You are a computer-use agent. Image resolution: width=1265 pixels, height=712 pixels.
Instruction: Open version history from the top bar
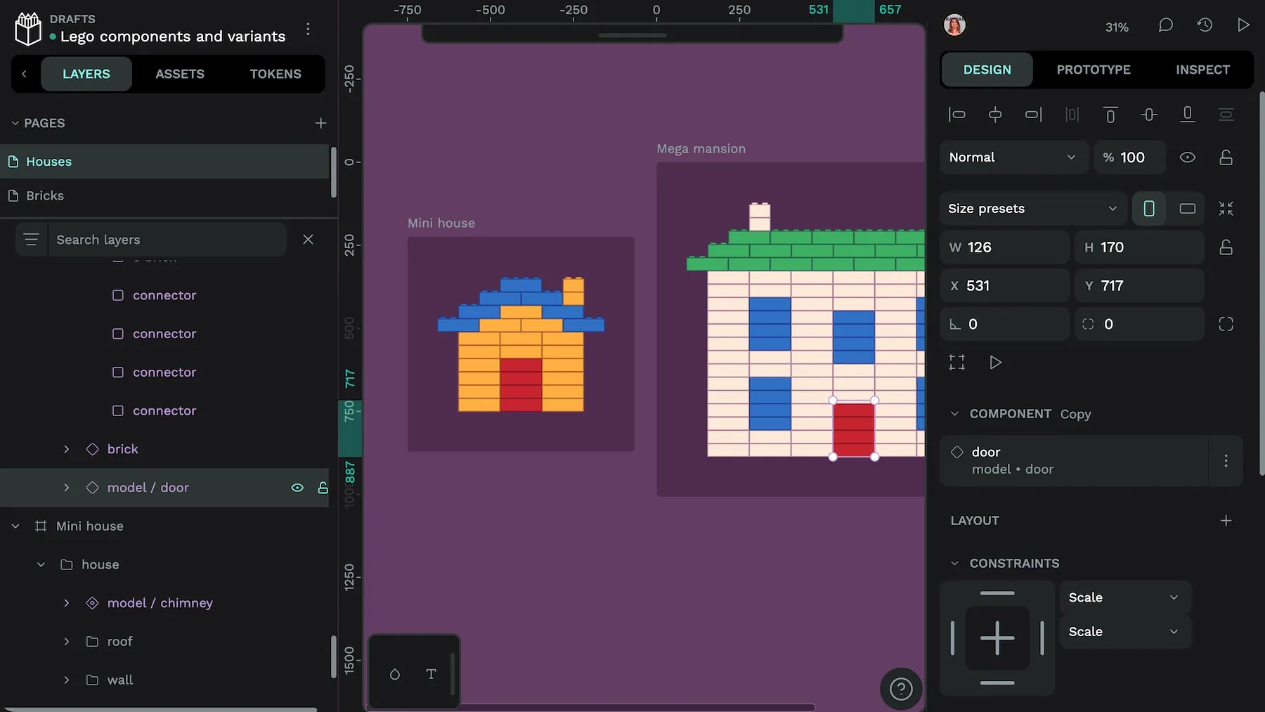[1205, 25]
